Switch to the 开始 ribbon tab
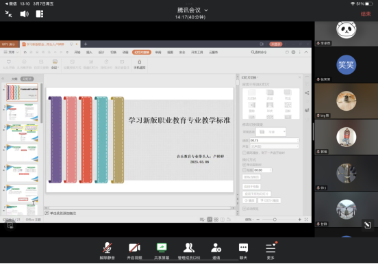 pos(77,52)
